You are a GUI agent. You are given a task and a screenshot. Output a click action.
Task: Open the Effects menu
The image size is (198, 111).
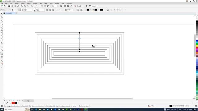(29, 3)
